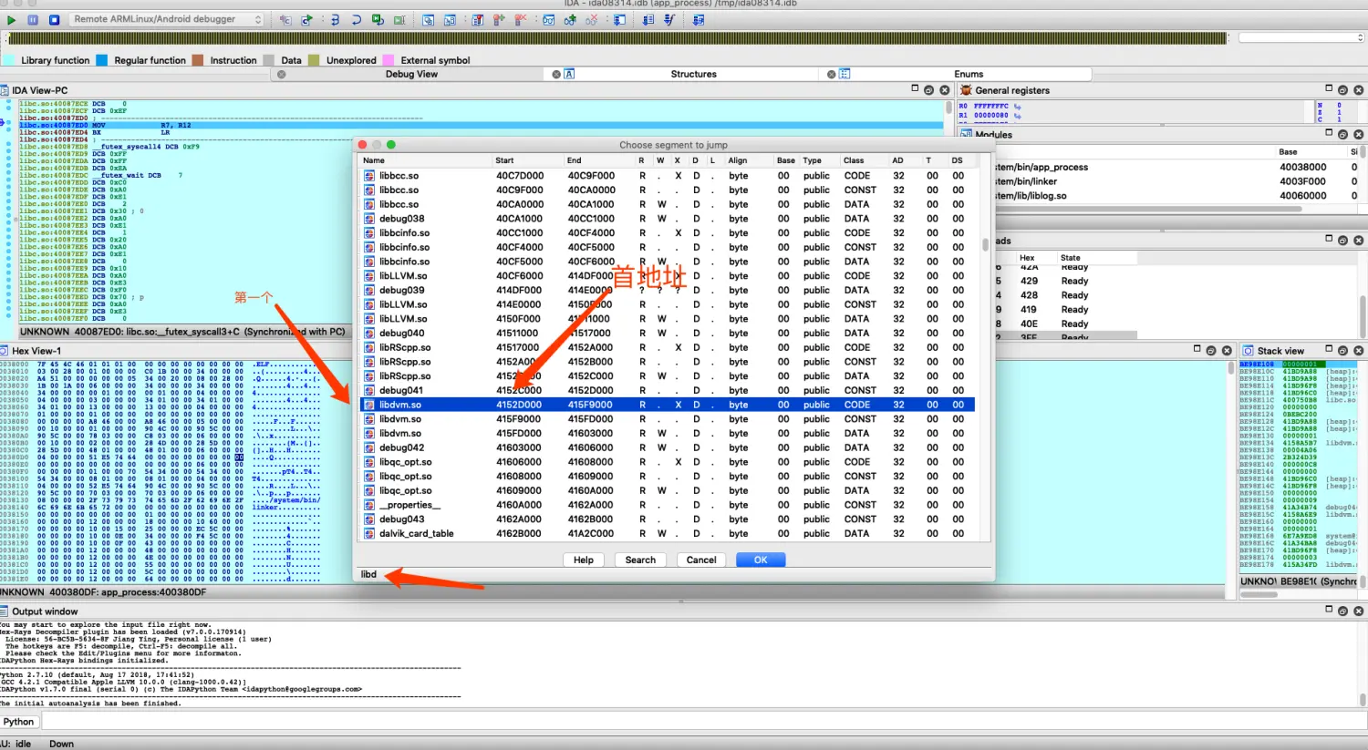Click the External symbol legend color swatch

pyautogui.click(x=389, y=60)
